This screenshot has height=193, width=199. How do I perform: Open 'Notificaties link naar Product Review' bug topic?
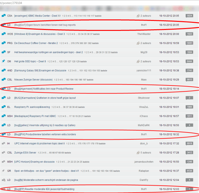coord(44,89)
